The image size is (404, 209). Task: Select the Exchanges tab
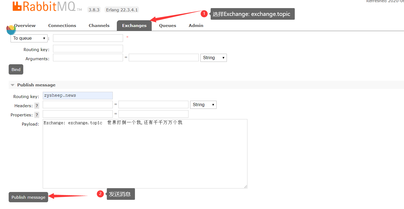pos(134,26)
